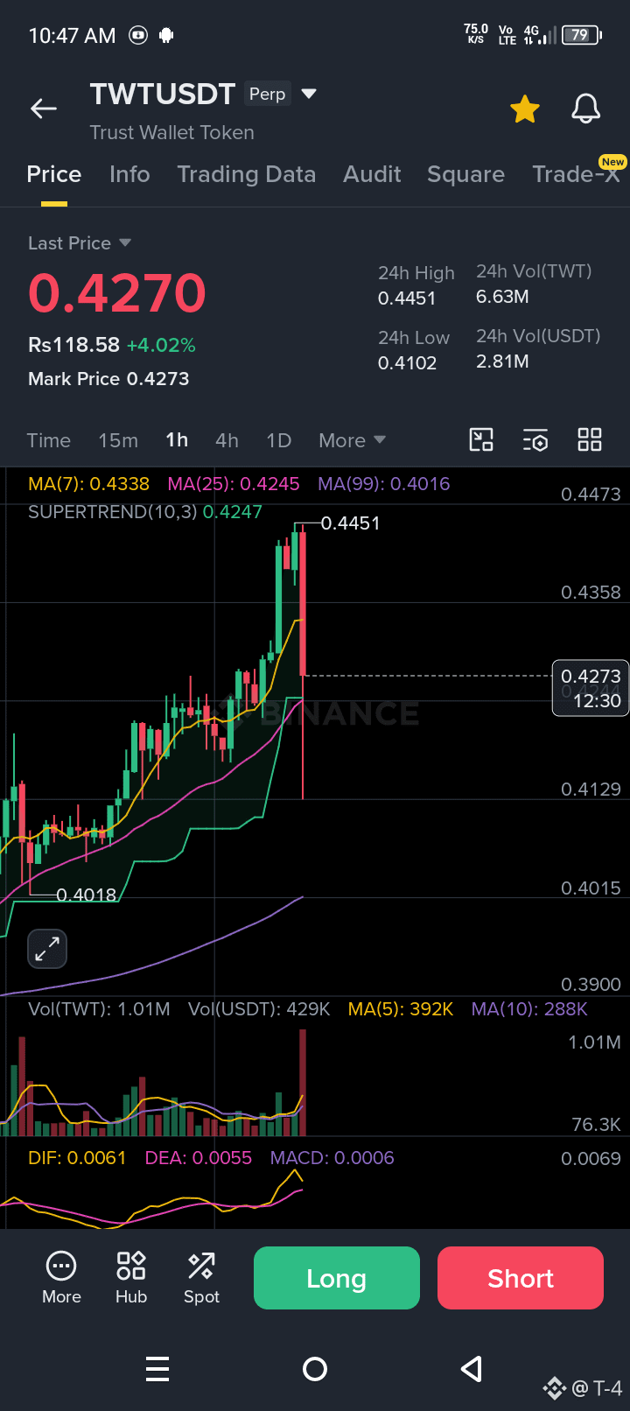The image size is (630, 1411).
Task: Tap the Android recent apps button
Action: click(x=157, y=1369)
